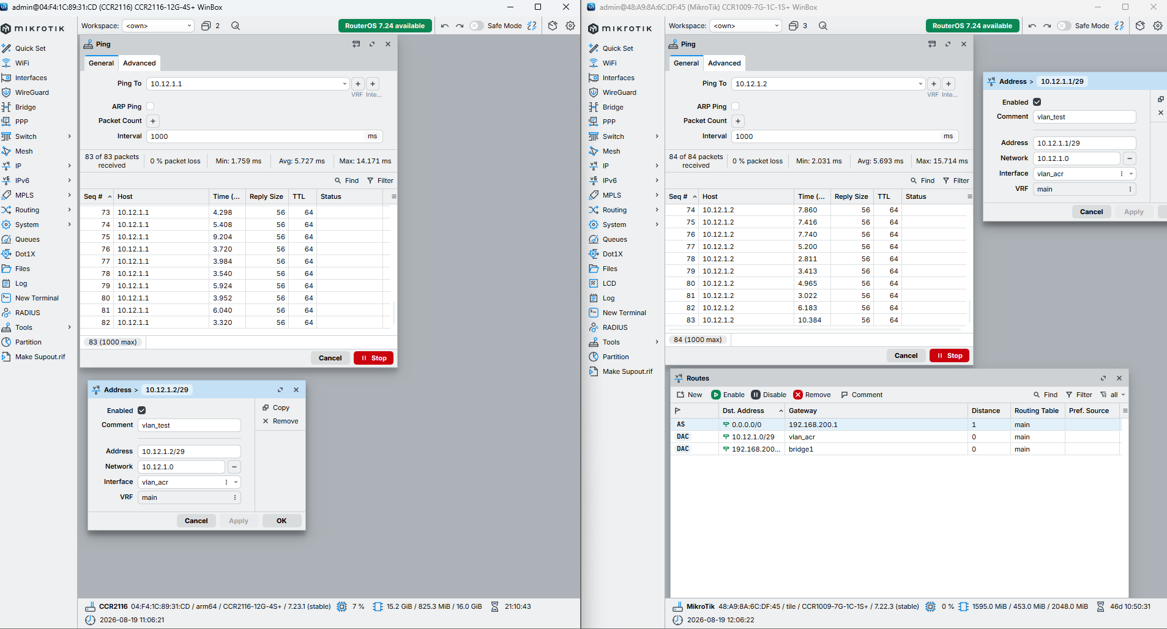
Task: Open Bridge in the CCR1009 sidebar
Action: (613, 107)
